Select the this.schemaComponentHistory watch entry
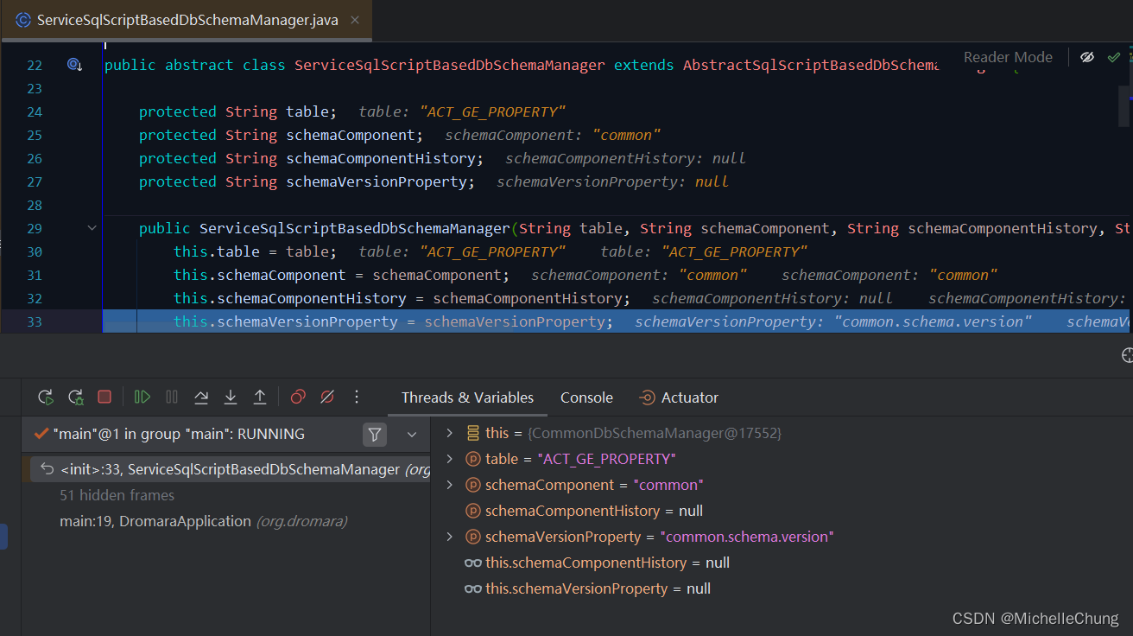This screenshot has height=636, width=1133. (x=597, y=563)
